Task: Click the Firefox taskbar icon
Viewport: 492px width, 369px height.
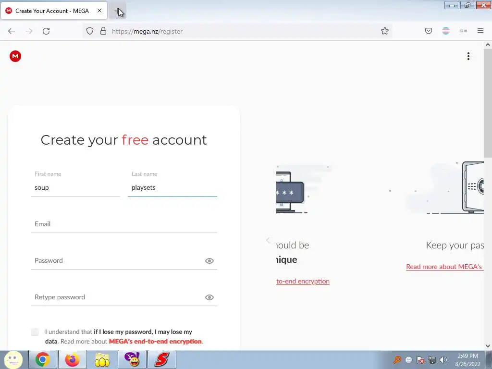Action: (72, 359)
